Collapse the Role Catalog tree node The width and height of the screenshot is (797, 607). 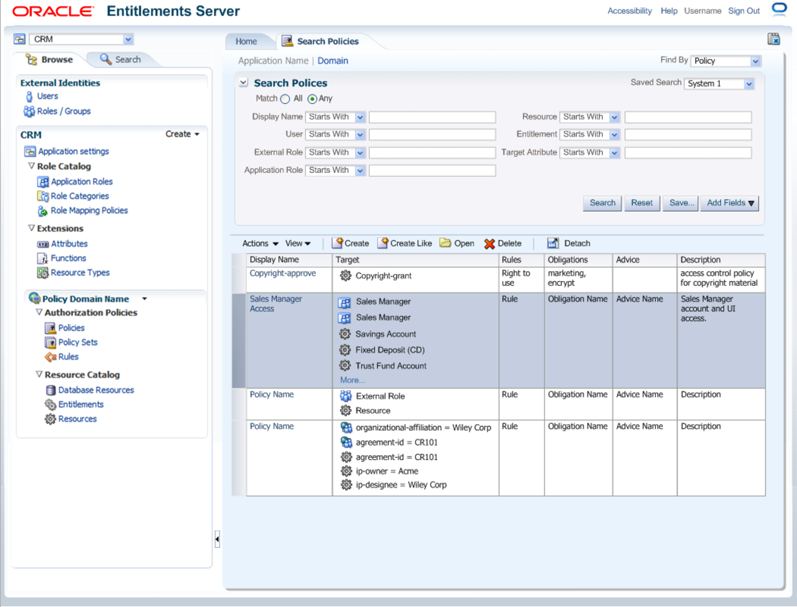click(31, 166)
